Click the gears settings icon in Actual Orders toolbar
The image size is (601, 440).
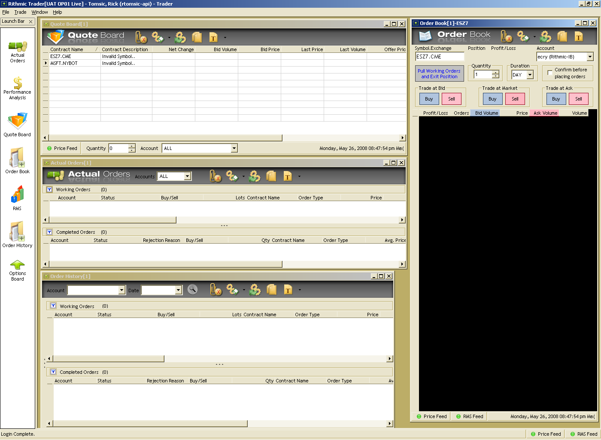pyautogui.click(x=232, y=176)
